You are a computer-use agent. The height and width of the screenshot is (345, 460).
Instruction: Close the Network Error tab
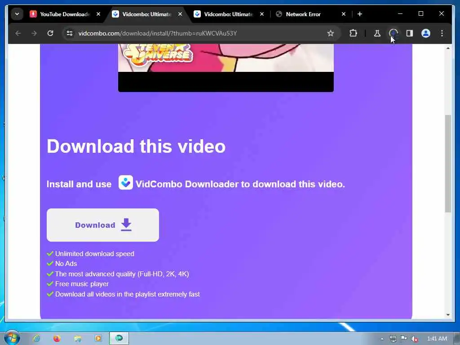tap(344, 14)
